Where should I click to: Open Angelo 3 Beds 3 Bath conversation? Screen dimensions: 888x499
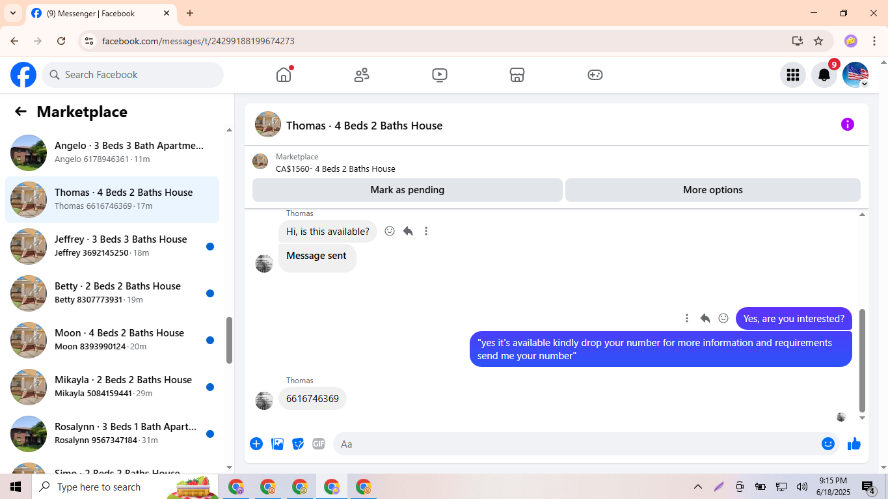[112, 153]
